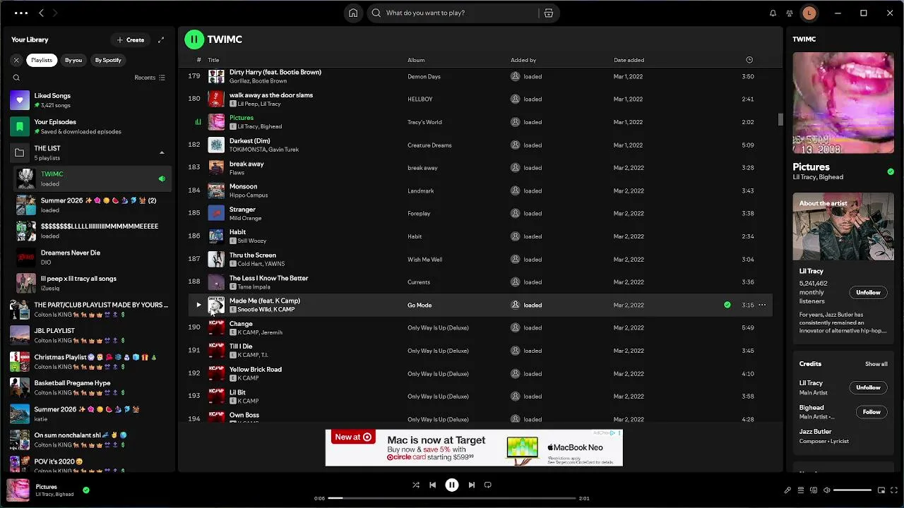Viewport: 904px width, 508px height.
Task: Select the Playlists filter chip
Action: pos(42,60)
